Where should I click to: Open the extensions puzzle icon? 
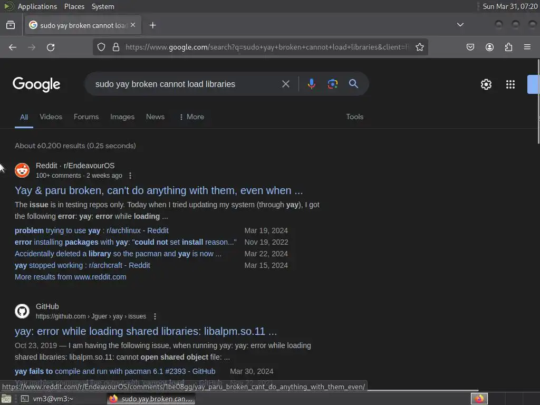point(508,47)
